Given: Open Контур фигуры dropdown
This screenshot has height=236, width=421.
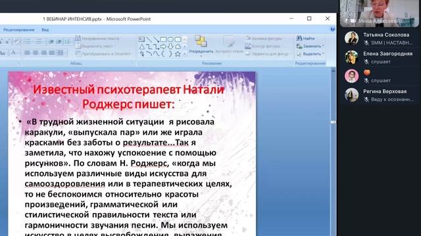Looking at the screenshot, I should 263,46.
